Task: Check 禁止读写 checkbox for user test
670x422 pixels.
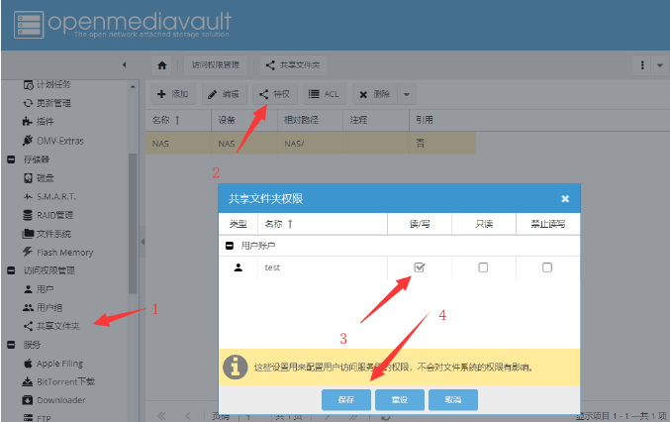Action: coord(547,267)
